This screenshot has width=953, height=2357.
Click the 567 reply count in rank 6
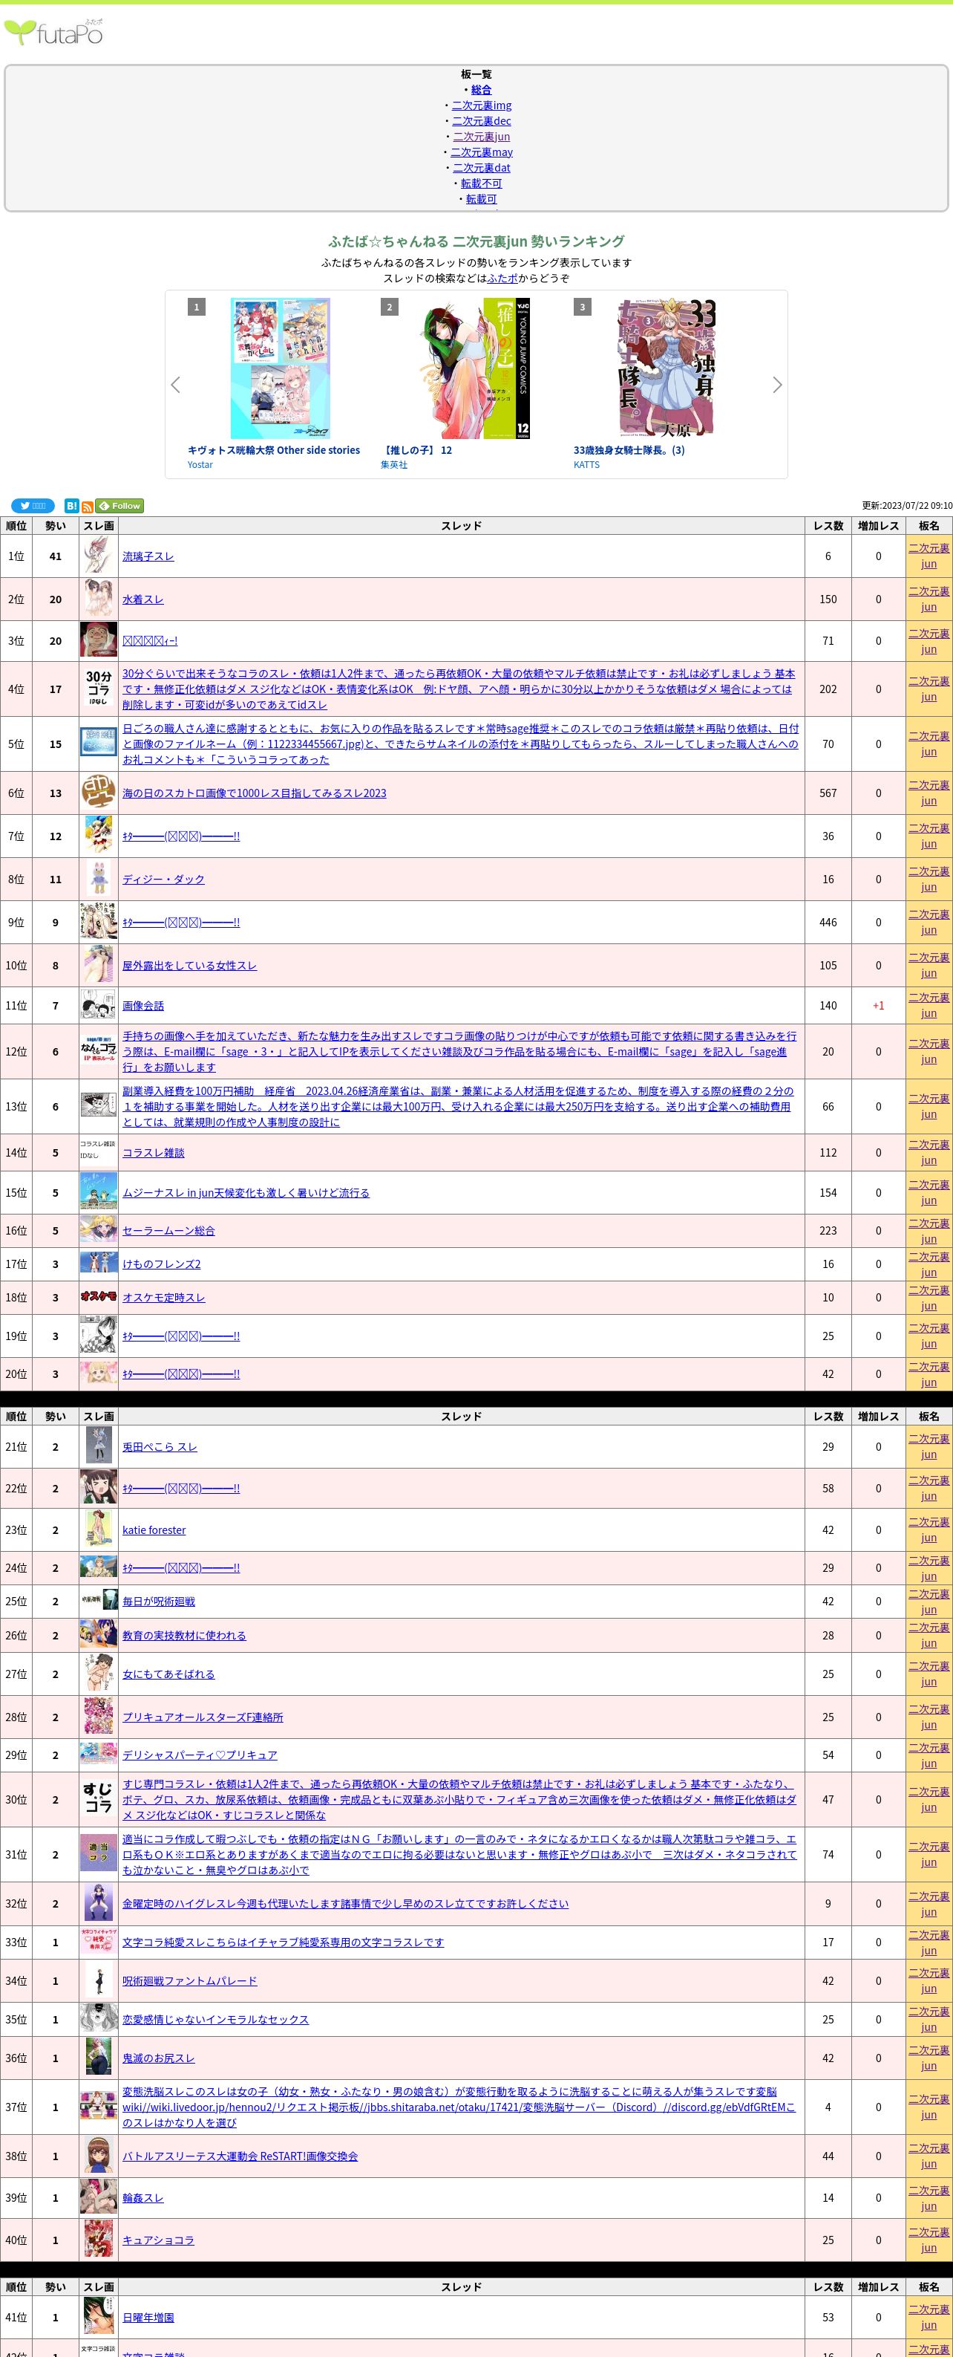(828, 793)
